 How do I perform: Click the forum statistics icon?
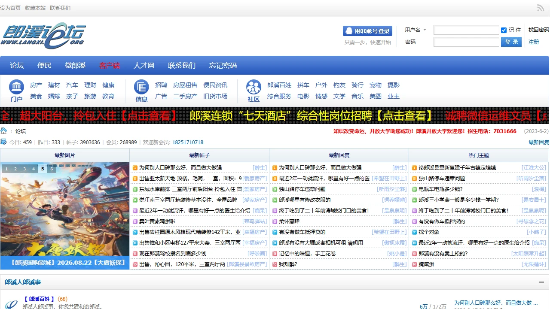(3, 142)
